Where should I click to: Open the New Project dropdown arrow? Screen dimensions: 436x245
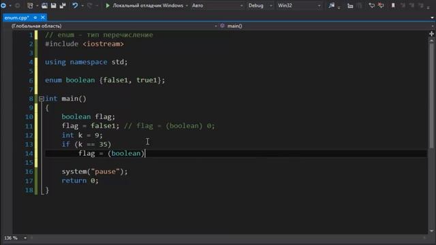coord(37,5)
